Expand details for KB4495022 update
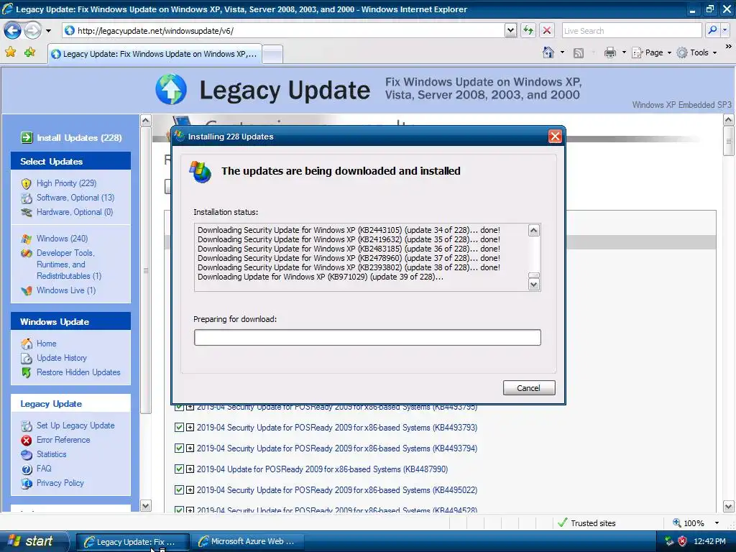This screenshot has width=736, height=552. (x=190, y=490)
